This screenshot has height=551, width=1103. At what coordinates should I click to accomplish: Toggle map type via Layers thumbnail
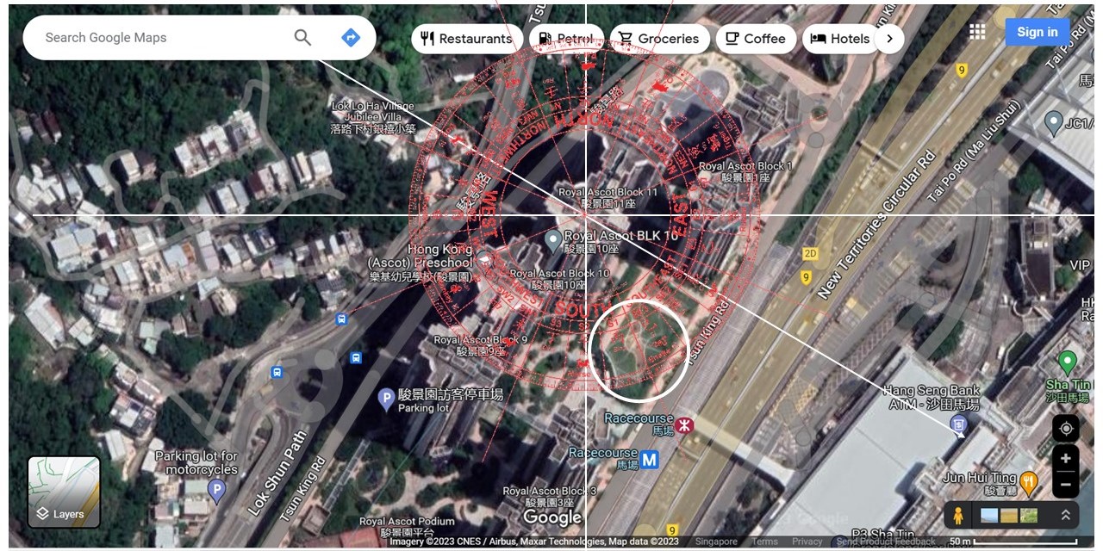(x=64, y=491)
